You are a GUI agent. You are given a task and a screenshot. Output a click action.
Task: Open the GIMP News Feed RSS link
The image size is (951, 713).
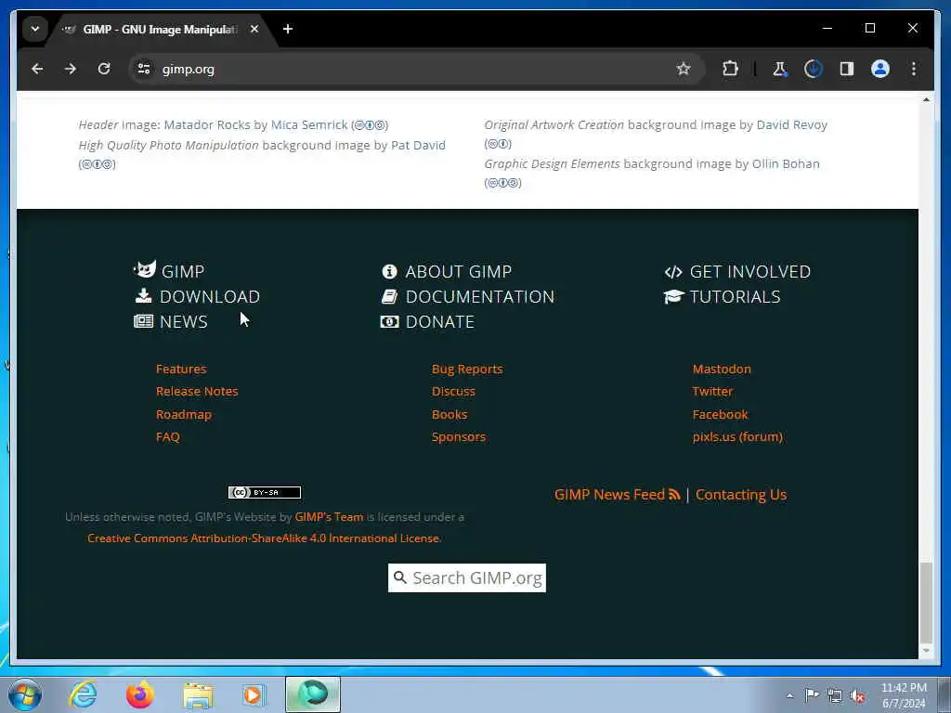(618, 495)
